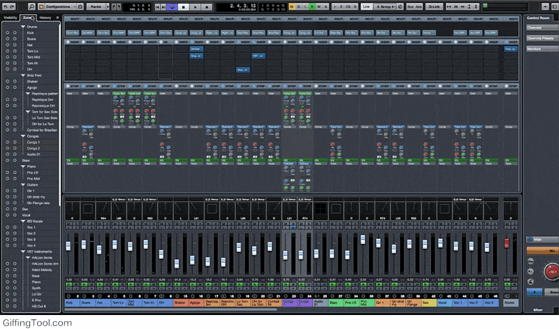The width and height of the screenshot is (559, 329).
Task: Click the Record transport button
Action: coord(207,6)
